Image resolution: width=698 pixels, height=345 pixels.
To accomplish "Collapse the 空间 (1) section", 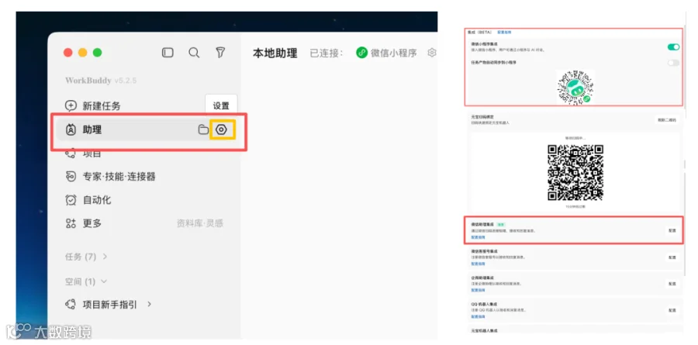I will tap(86, 281).
